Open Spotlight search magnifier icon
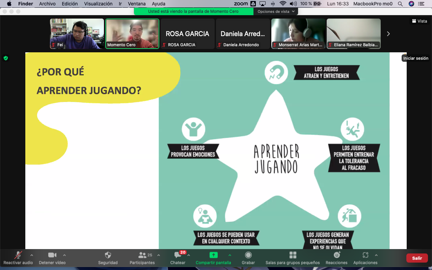 click(400, 4)
